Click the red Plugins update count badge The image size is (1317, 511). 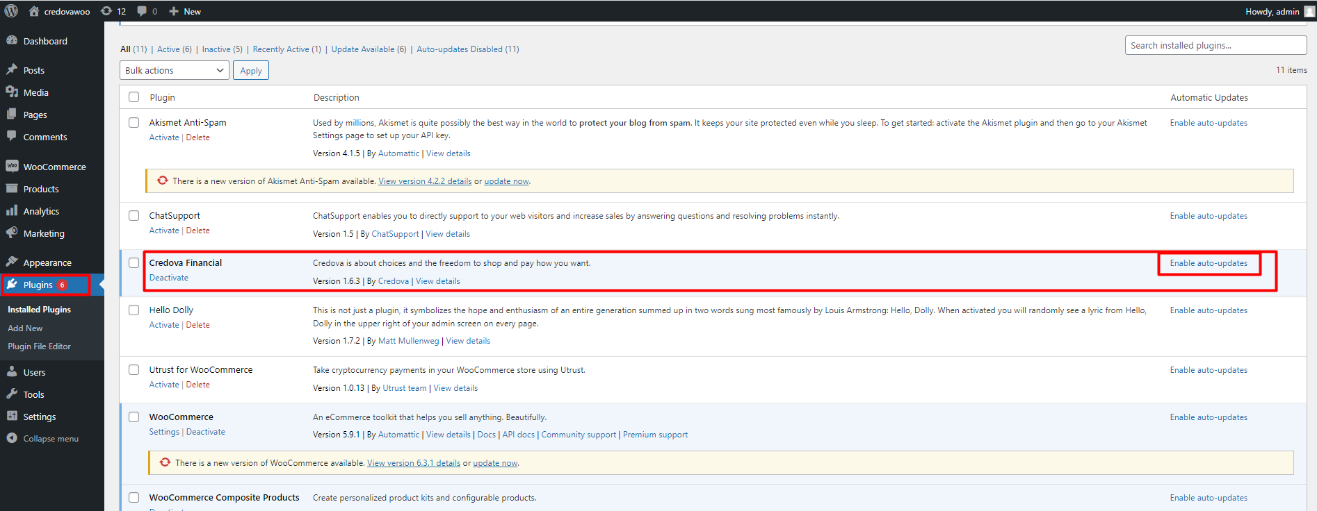tap(62, 285)
